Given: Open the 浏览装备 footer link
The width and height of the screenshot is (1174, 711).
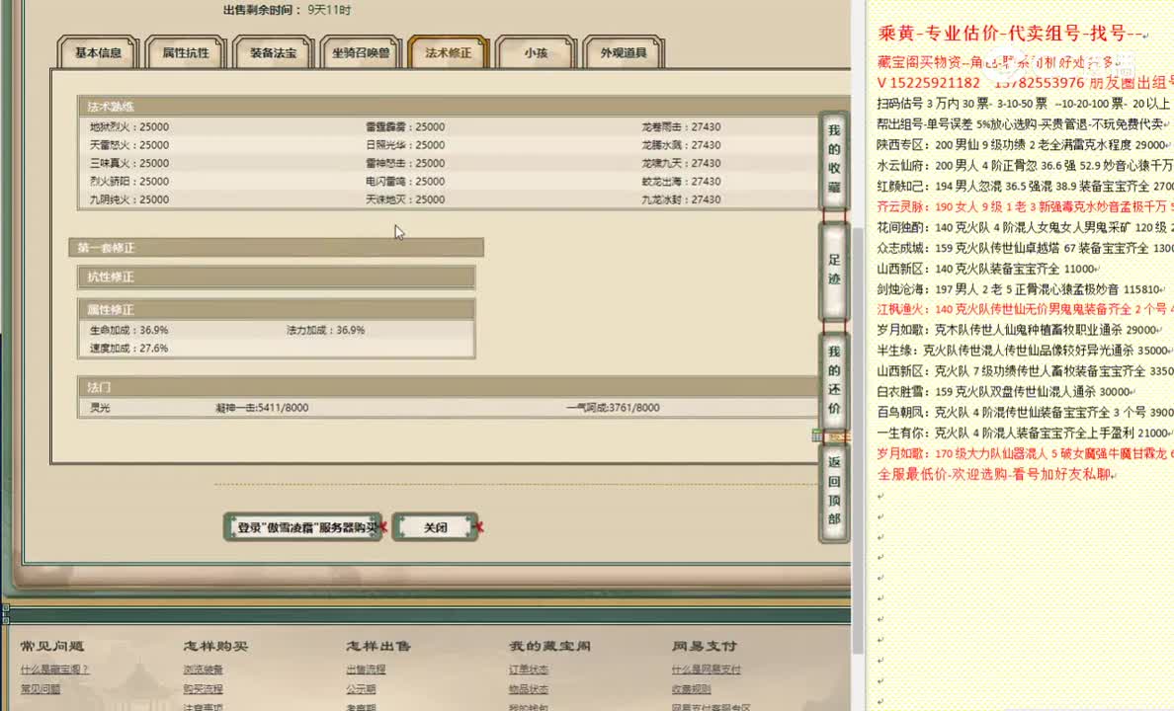Looking at the screenshot, I should 203,670.
